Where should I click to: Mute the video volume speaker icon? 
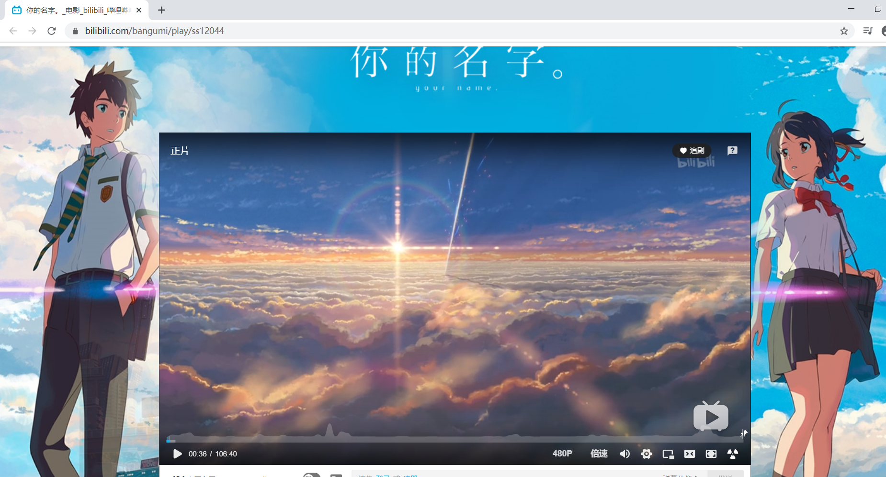click(625, 454)
